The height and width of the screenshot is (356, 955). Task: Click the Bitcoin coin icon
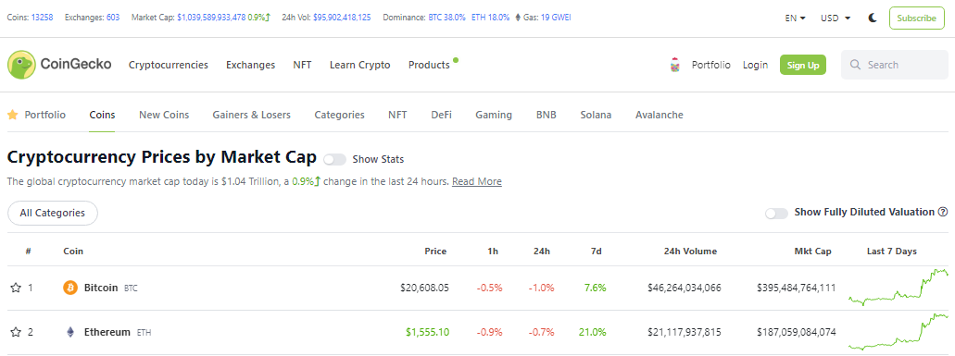70,288
